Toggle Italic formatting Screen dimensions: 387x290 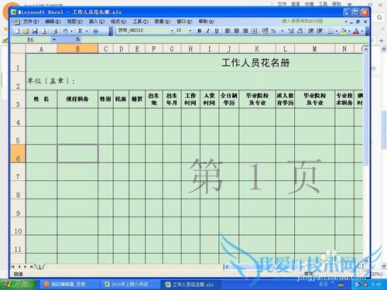click(208, 31)
